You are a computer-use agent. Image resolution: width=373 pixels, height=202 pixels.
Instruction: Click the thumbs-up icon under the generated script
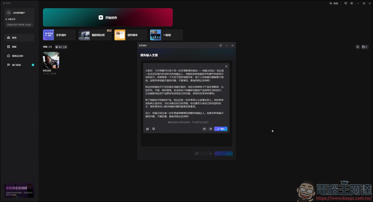[x=148, y=129]
